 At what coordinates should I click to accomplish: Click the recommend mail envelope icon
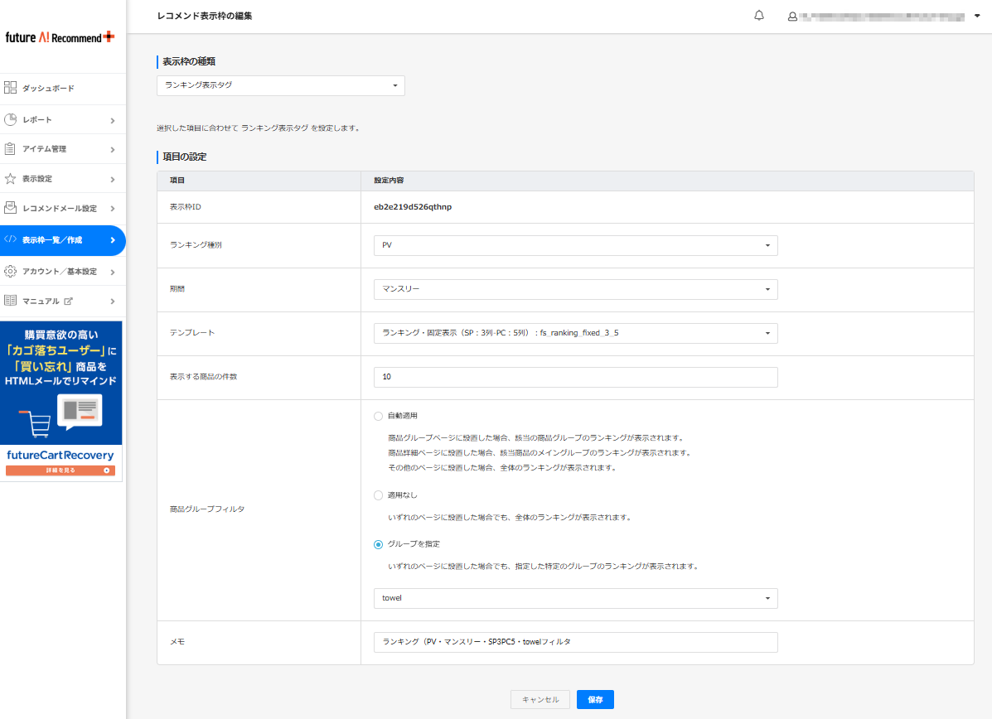click(11, 208)
